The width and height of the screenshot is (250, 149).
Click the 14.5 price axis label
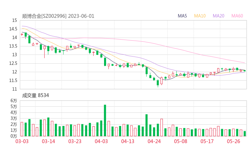[x=13, y=29]
